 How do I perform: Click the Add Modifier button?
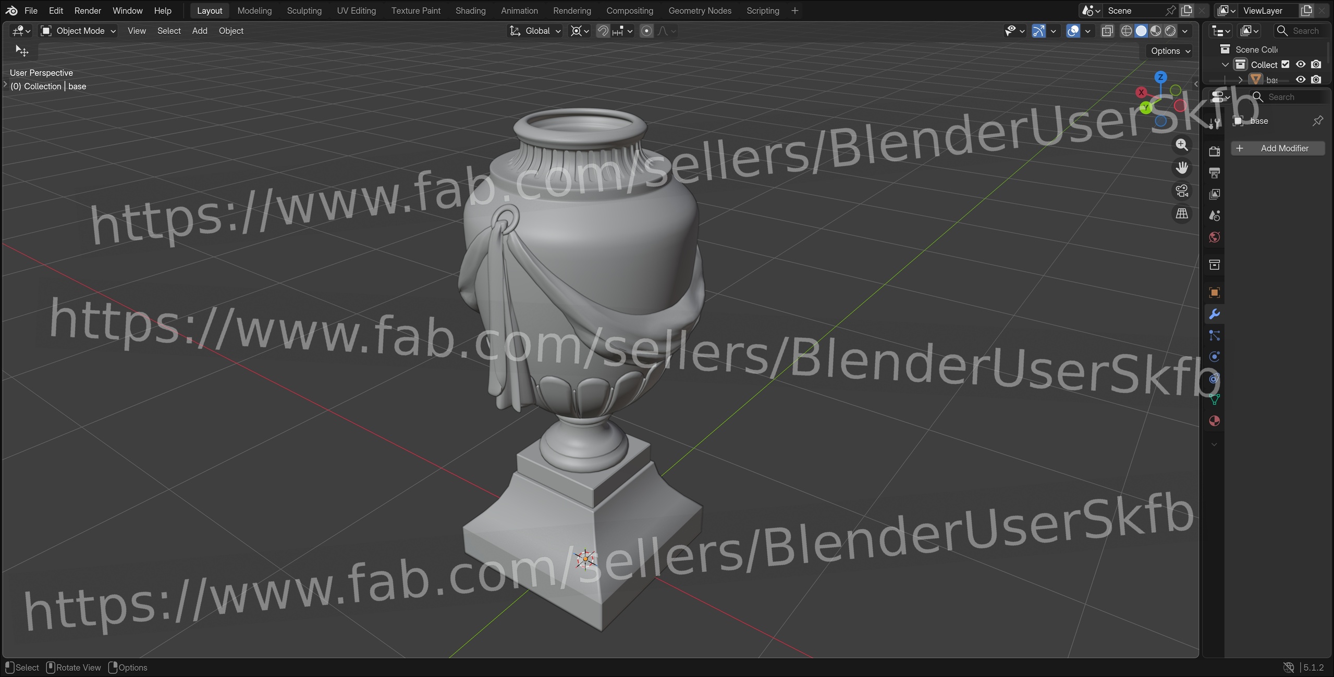pyautogui.click(x=1277, y=148)
